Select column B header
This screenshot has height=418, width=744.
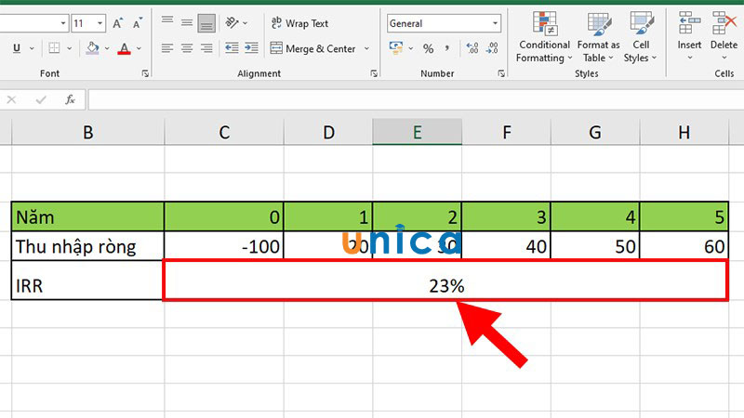(87, 132)
